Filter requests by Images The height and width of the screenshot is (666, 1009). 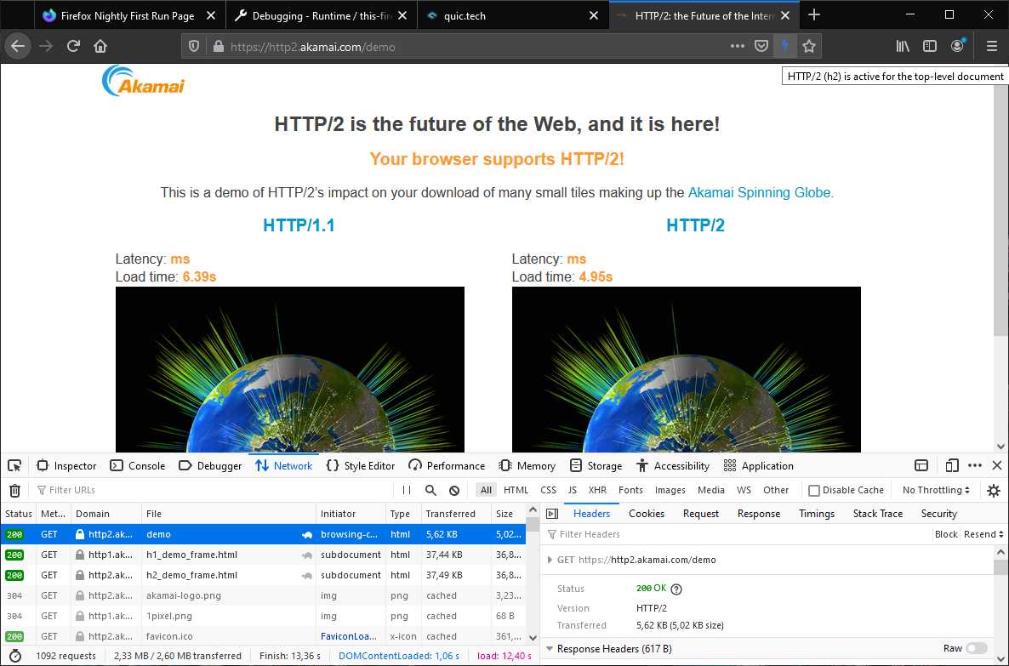(670, 490)
